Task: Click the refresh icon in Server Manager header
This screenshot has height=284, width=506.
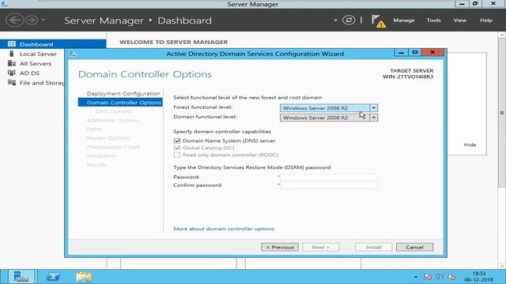Action: (x=349, y=20)
